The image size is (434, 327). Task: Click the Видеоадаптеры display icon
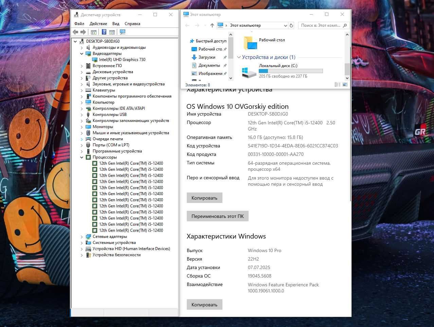[x=88, y=54]
